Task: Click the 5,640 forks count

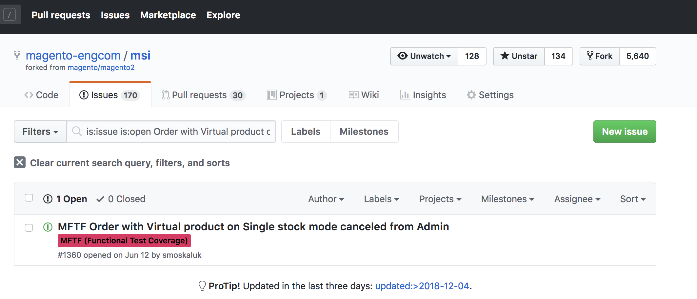Action: click(638, 56)
